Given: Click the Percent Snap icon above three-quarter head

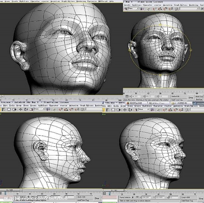Looking at the screenshot, I should click(175, 110).
